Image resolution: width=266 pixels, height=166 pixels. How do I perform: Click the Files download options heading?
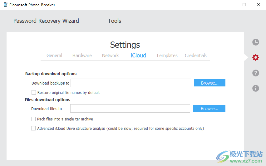(x=47, y=100)
